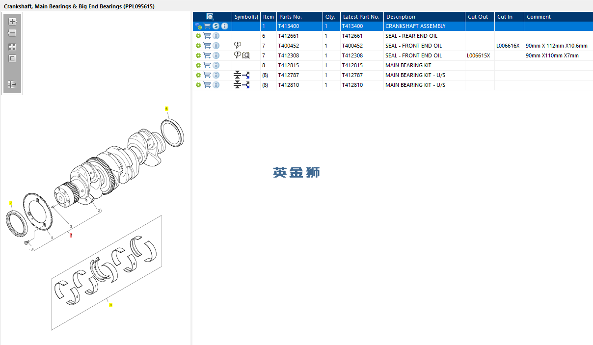Click the alternative arrow symbol for T412787

246,75
